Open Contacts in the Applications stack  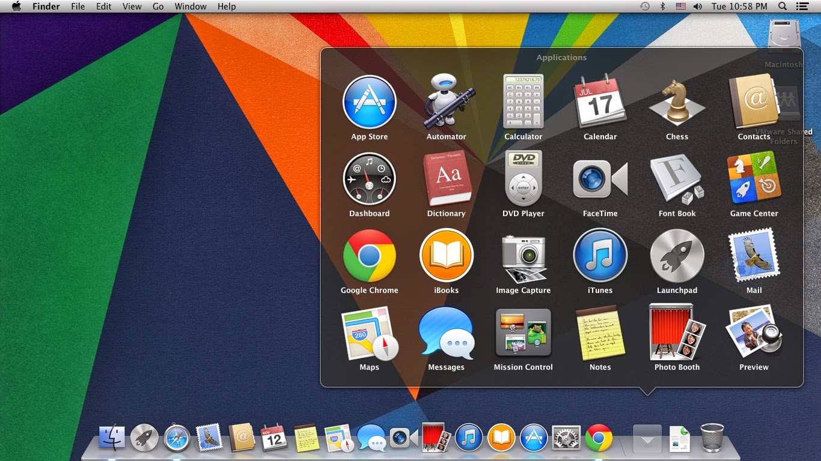coord(754,102)
